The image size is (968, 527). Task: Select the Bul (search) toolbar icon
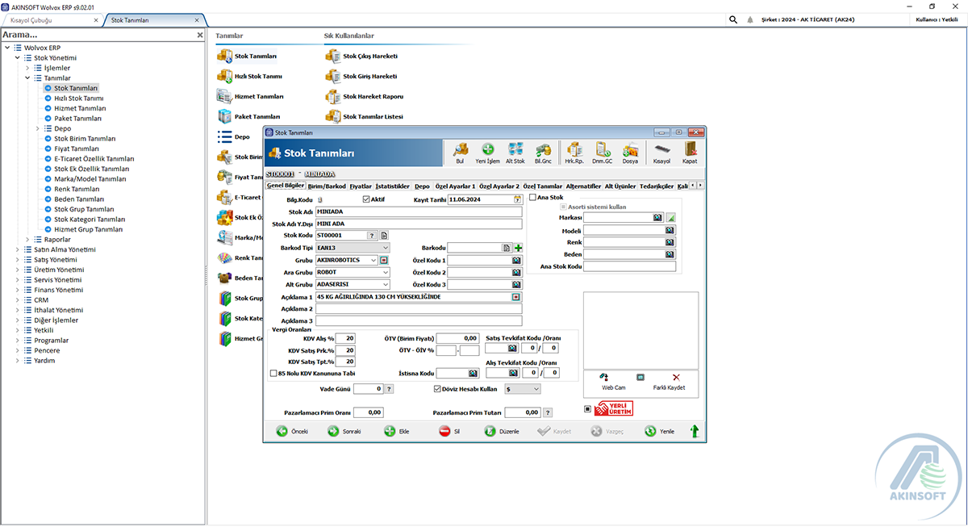coord(461,151)
